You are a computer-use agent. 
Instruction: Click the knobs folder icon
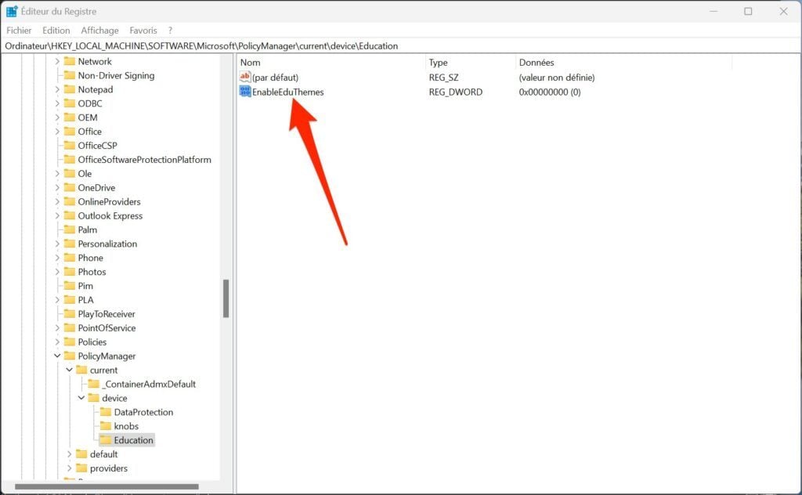[106, 426]
